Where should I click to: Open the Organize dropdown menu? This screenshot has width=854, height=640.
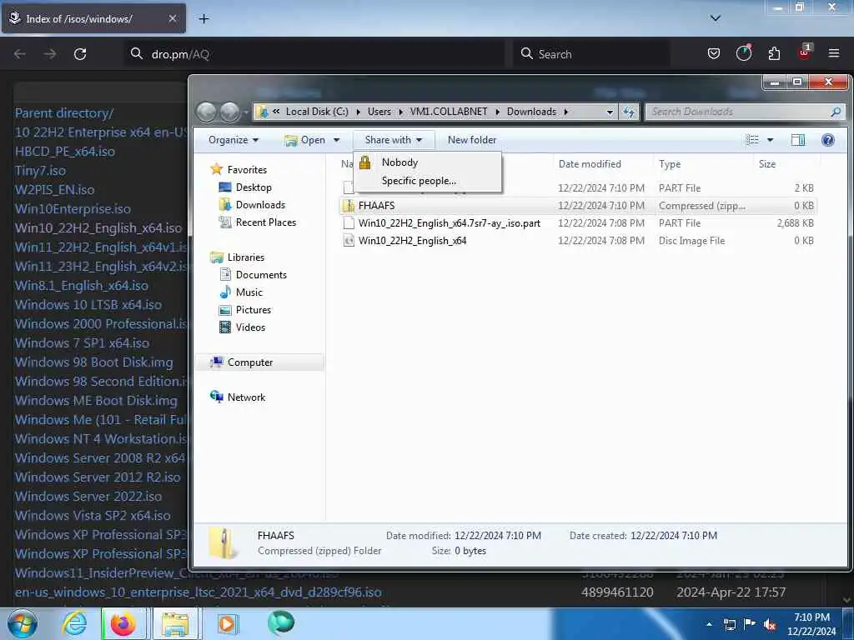[x=234, y=140]
